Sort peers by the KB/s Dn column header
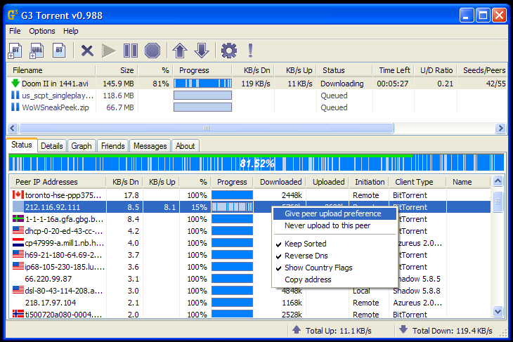Viewport: 513px width, 342px height. click(x=125, y=182)
